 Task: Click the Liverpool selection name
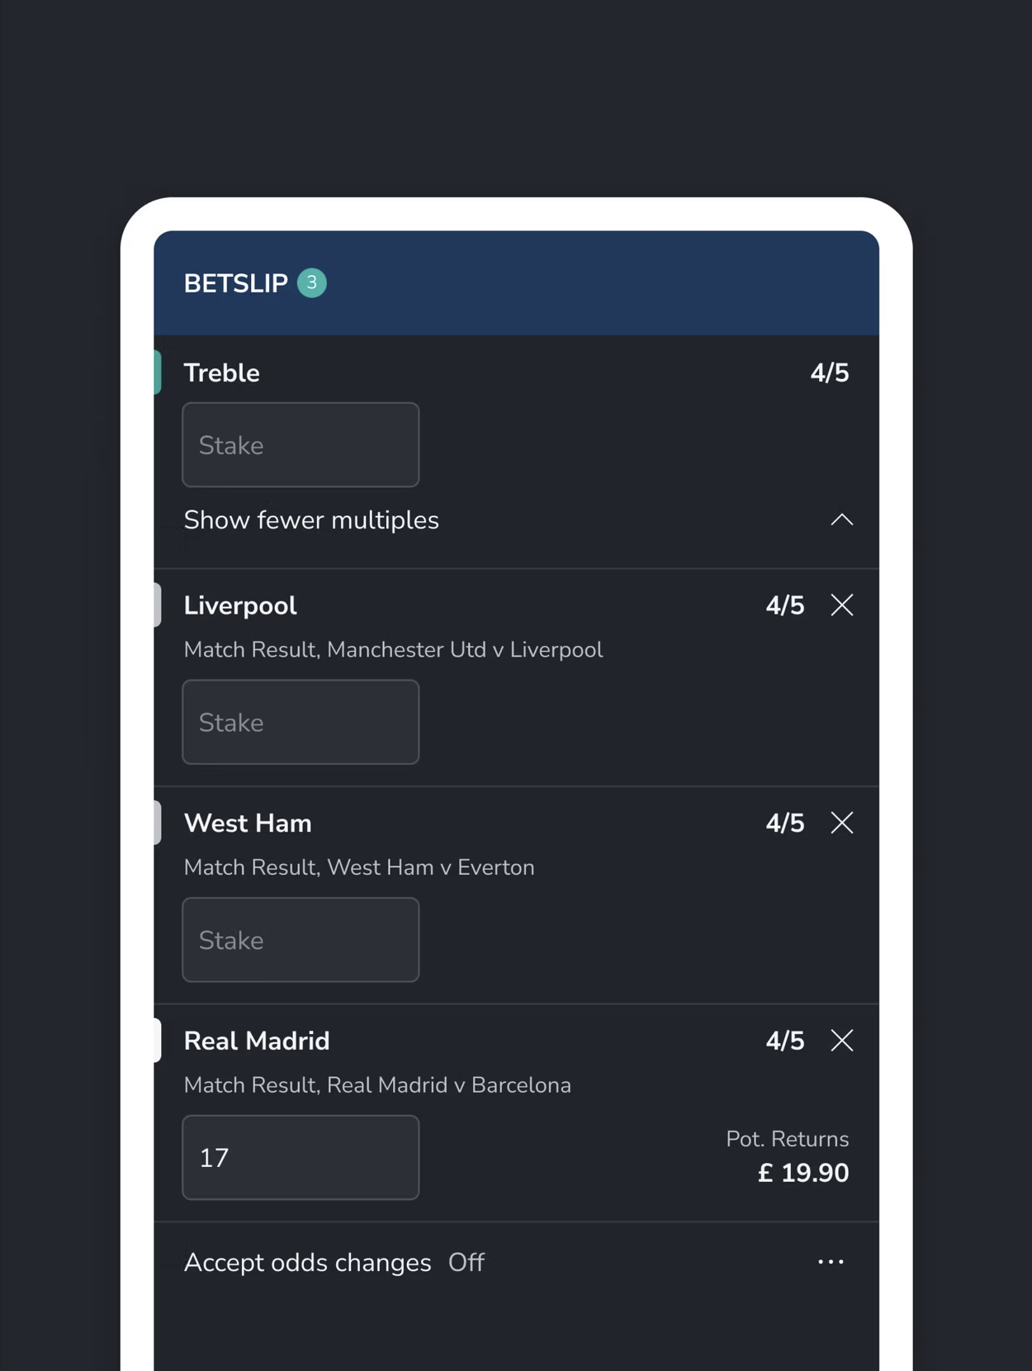(239, 605)
